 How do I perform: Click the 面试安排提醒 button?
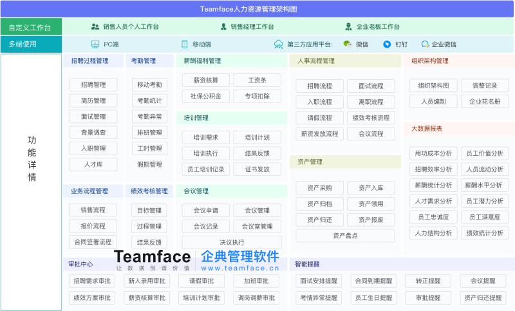[319, 281]
